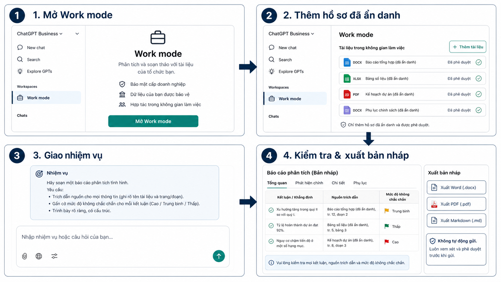
Task: Click the Nguồn trích dẫn column header
Action: (345, 197)
